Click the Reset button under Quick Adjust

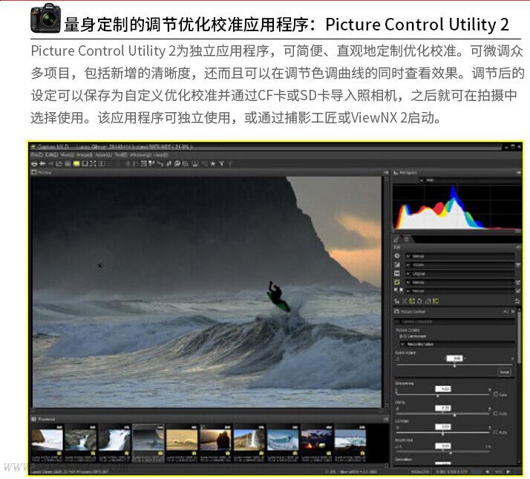505,372
